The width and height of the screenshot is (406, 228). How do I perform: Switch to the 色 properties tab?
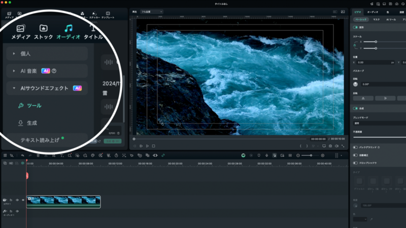(388, 12)
